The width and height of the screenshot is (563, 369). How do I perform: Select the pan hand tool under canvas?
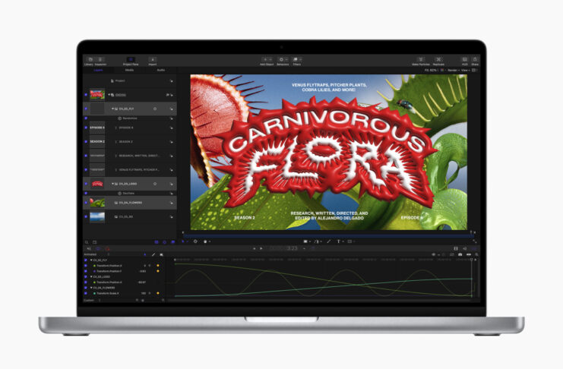tap(206, 241)
